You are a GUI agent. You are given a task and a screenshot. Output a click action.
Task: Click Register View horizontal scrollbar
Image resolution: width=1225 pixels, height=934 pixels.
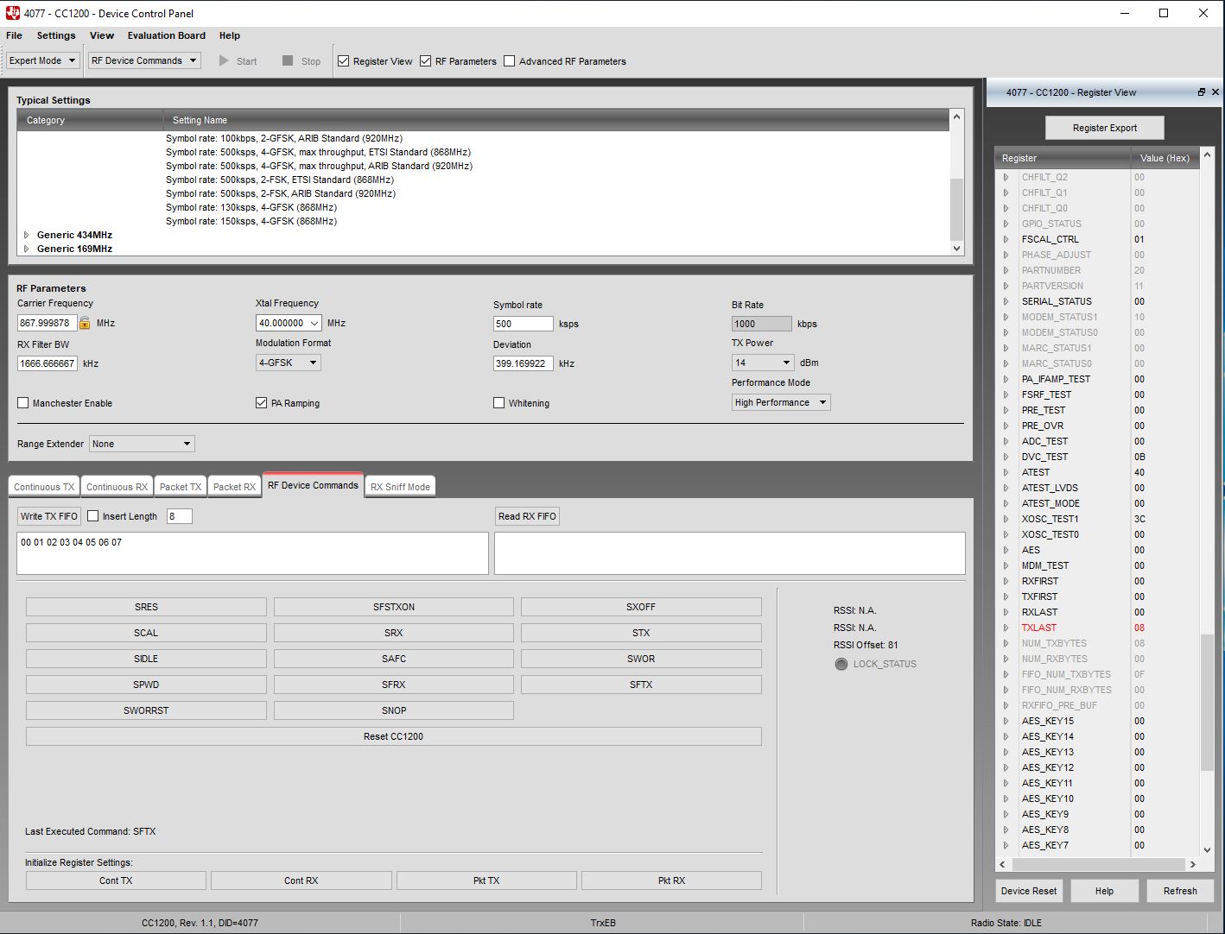1097,864
